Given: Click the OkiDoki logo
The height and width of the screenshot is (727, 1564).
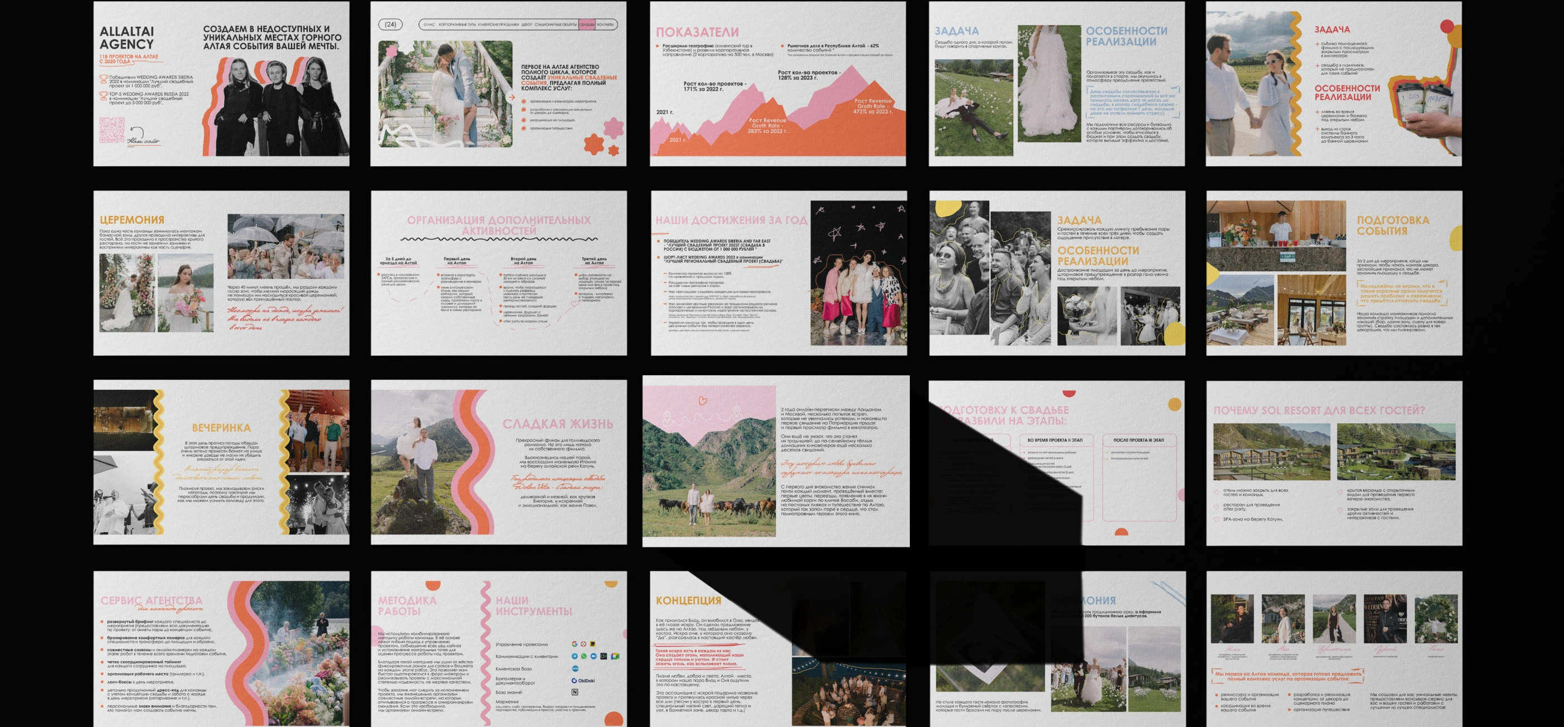Looking at the screenshot, I should (584, 681).
